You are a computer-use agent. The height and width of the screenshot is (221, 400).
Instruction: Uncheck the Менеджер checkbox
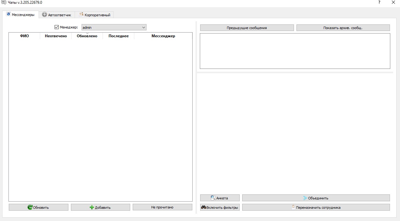click(57, 27)
